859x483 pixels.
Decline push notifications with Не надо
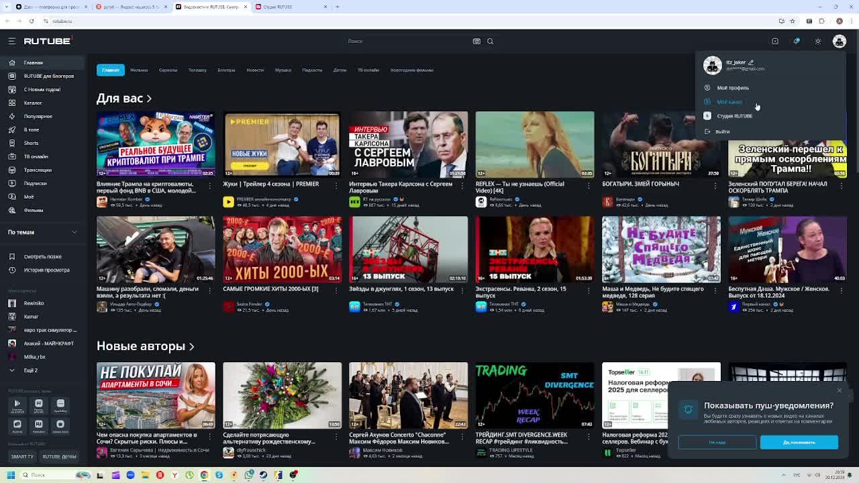717,442
